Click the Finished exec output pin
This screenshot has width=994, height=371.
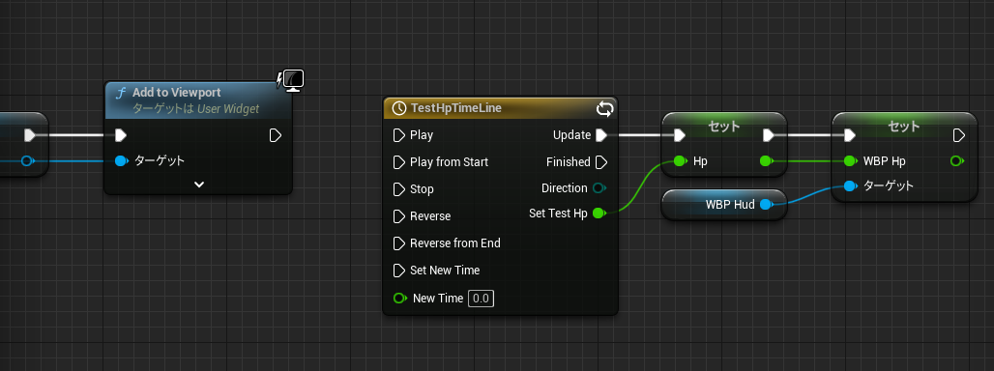601,162
